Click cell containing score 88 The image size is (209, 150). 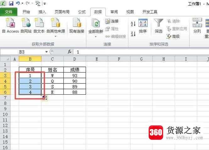[x=75, y=92]
